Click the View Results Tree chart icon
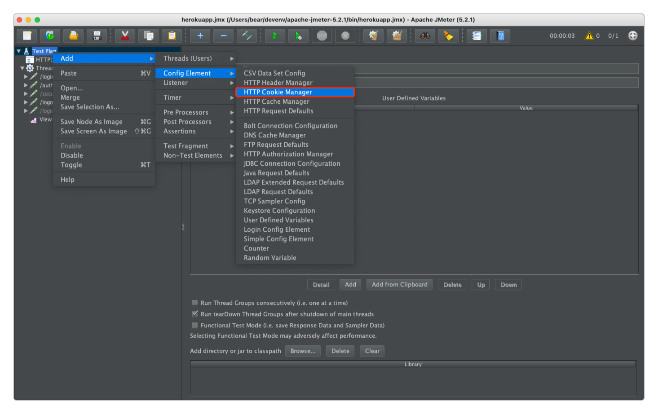Screen dimensions: 658x414 pyautogui.click(x=34, y=119)
